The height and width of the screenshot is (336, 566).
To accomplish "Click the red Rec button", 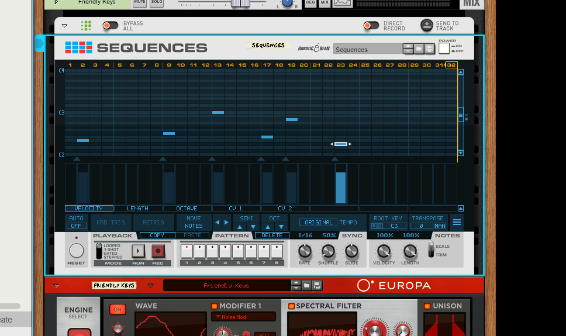I will pos(158,251).
